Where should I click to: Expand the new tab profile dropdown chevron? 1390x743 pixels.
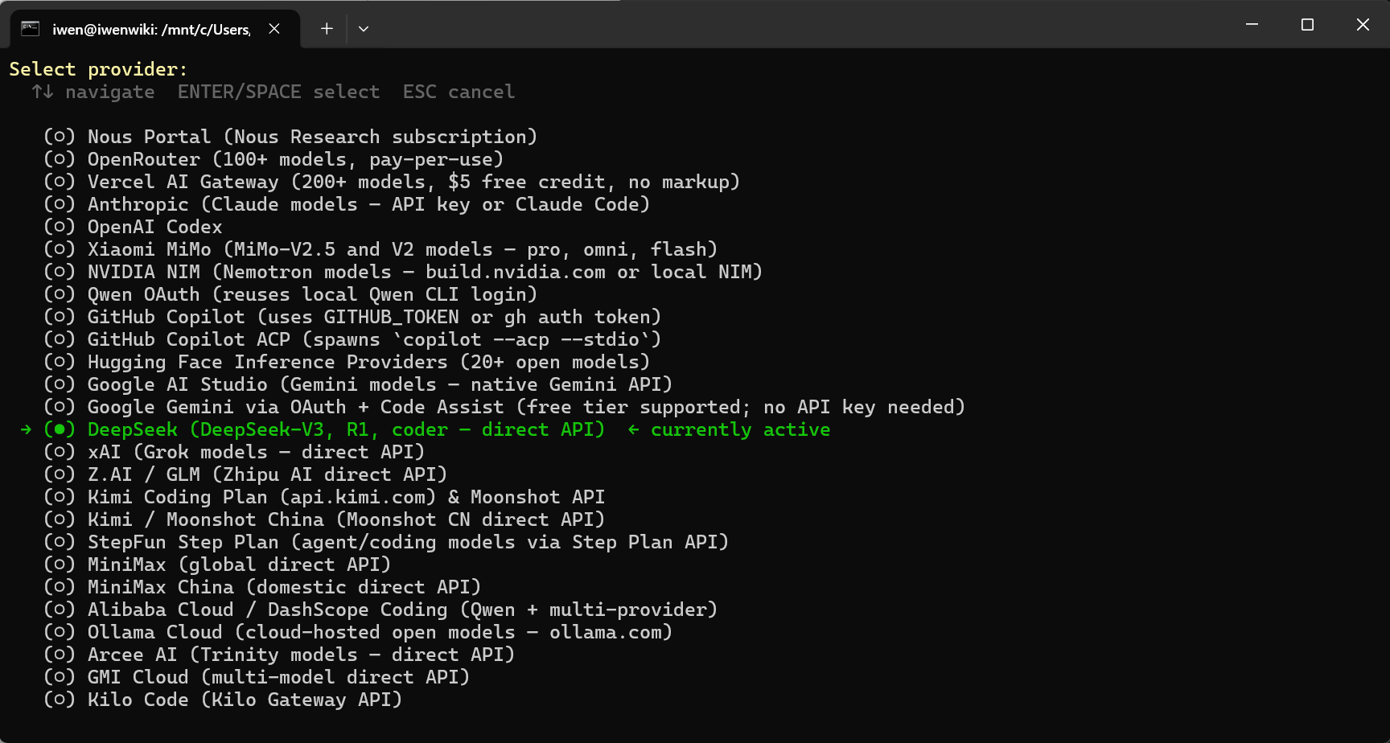tap(364, 29)
